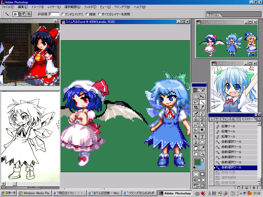Image resolution: width=263 pixels, height=197 pixels.
Task: Click the Adobe Online eye banner
Action: pyautogui.click(x=199, y=90)
